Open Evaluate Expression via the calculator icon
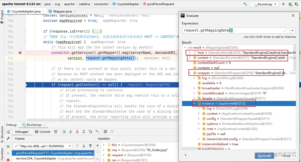The width and height of the screenshot is (301, 162). pos(105,131)
